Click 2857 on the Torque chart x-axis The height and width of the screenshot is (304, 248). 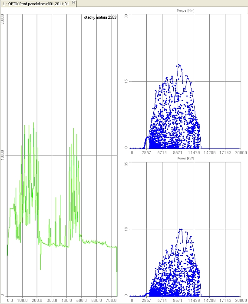tap(146, 153)
